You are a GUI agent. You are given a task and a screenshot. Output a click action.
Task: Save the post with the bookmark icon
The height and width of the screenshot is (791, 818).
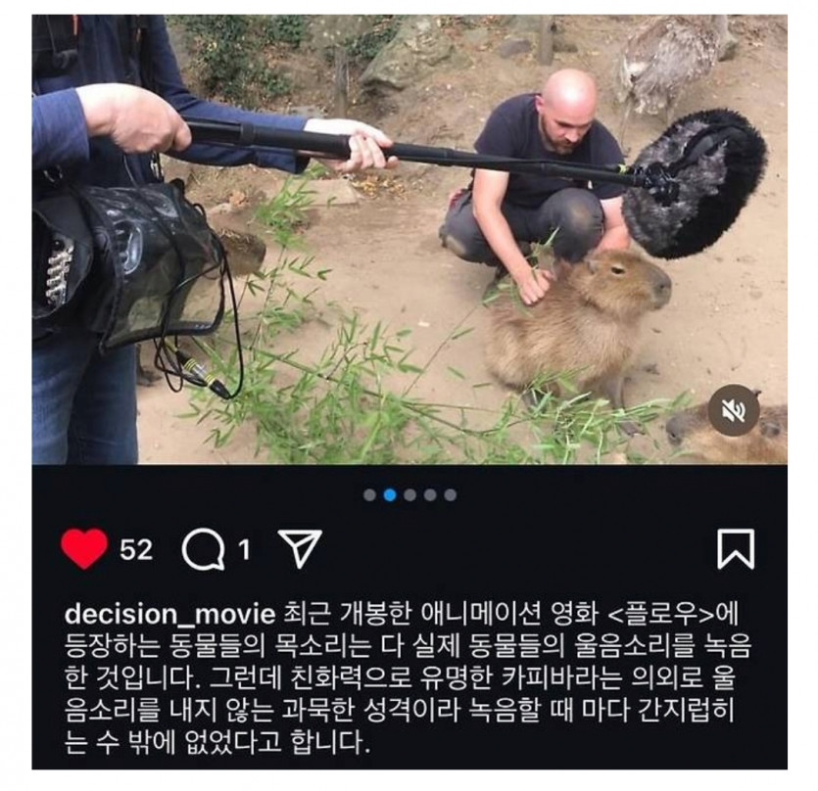click(x=736, y=549)
